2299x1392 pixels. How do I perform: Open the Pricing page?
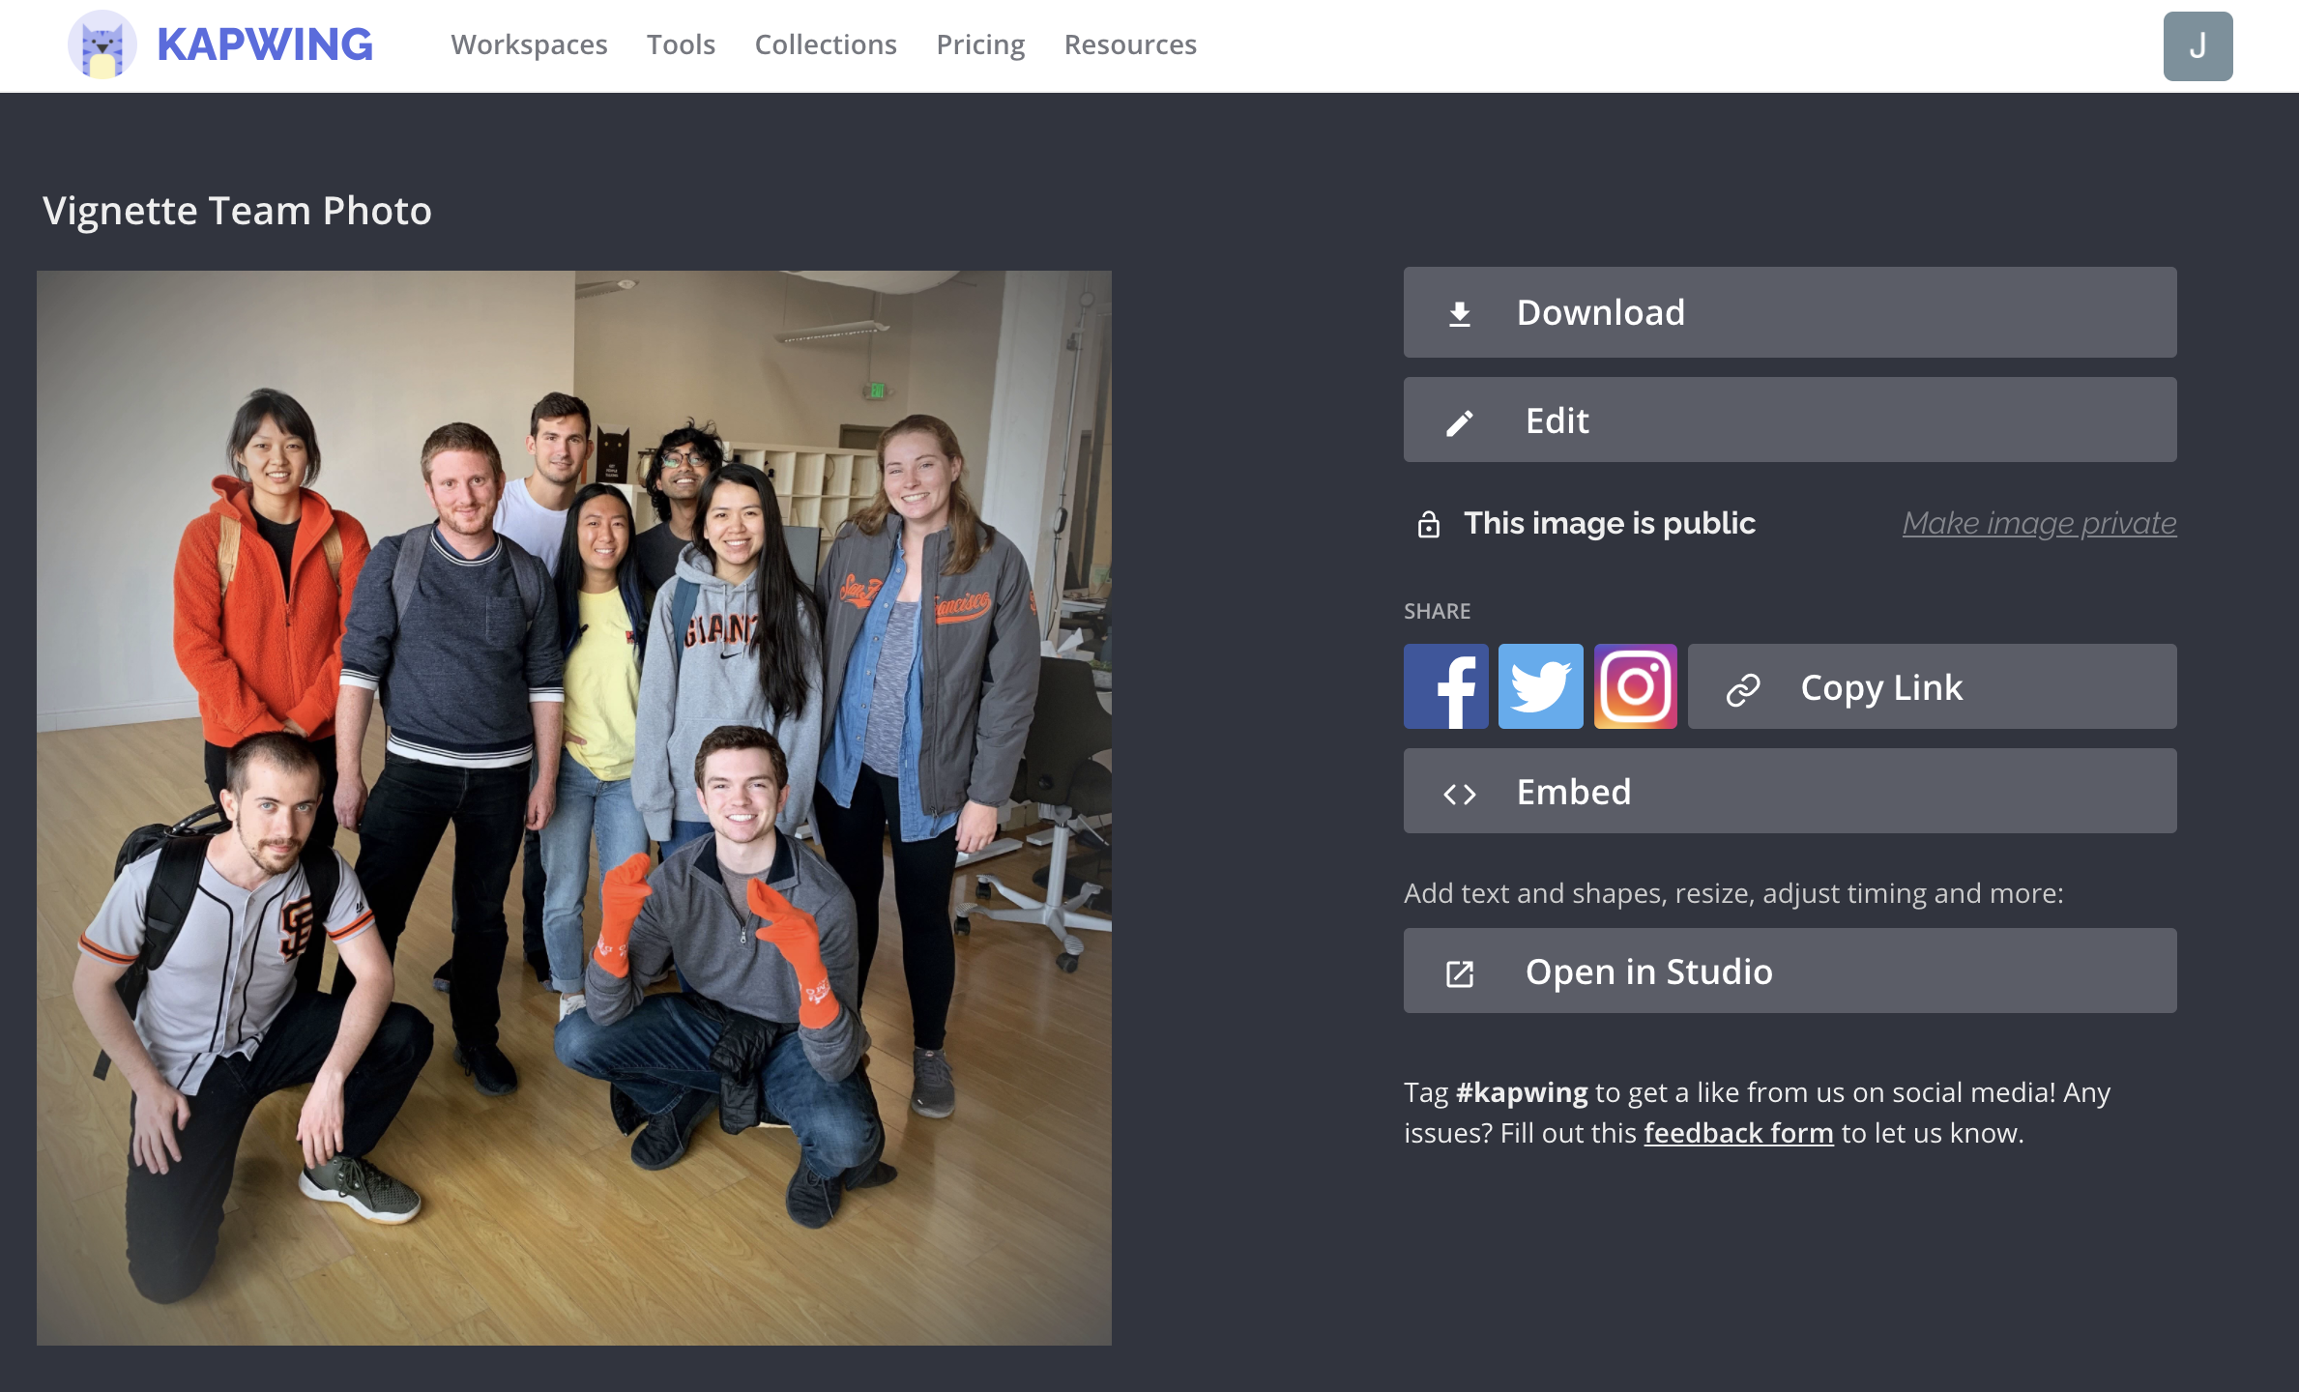click(x=980, y=44)
